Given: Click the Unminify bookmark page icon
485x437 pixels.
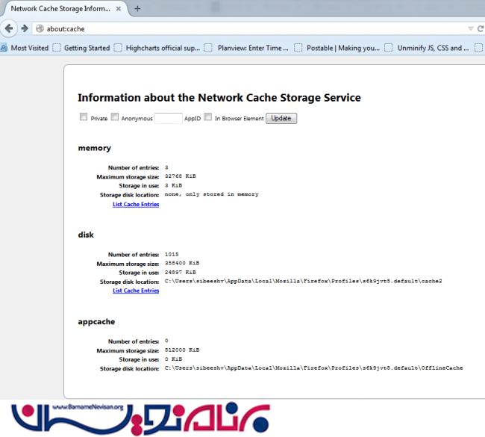Looking at the screenshot, I should pyautogui.click(x=388, y=48).
